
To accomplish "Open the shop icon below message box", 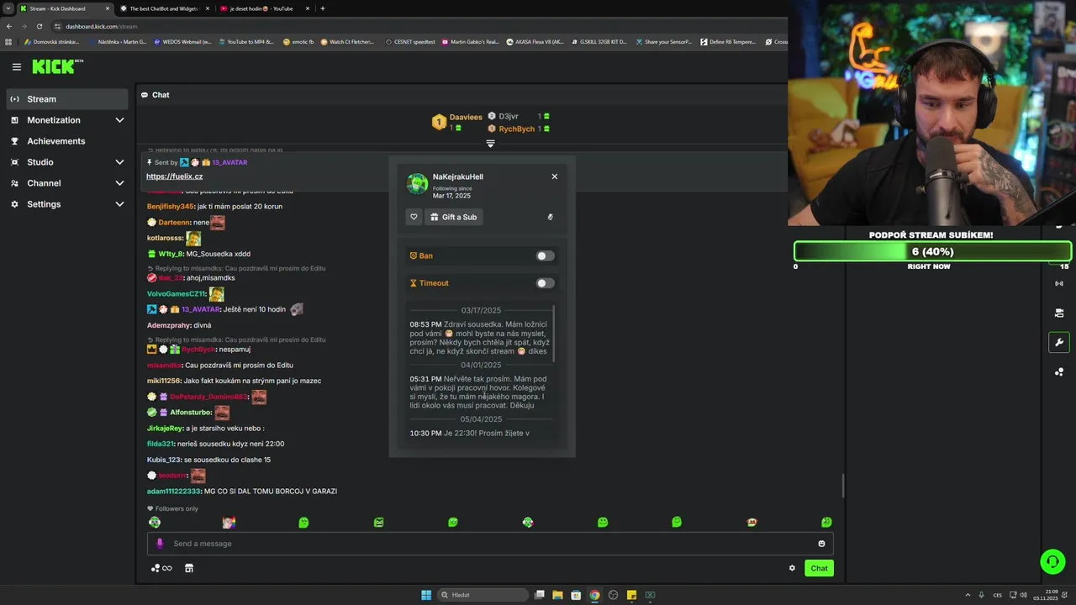I will [x=189, y=568].
